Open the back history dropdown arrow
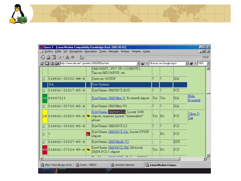Image resolution: width=241 pixels, height=181 pixels. [63, 57]
